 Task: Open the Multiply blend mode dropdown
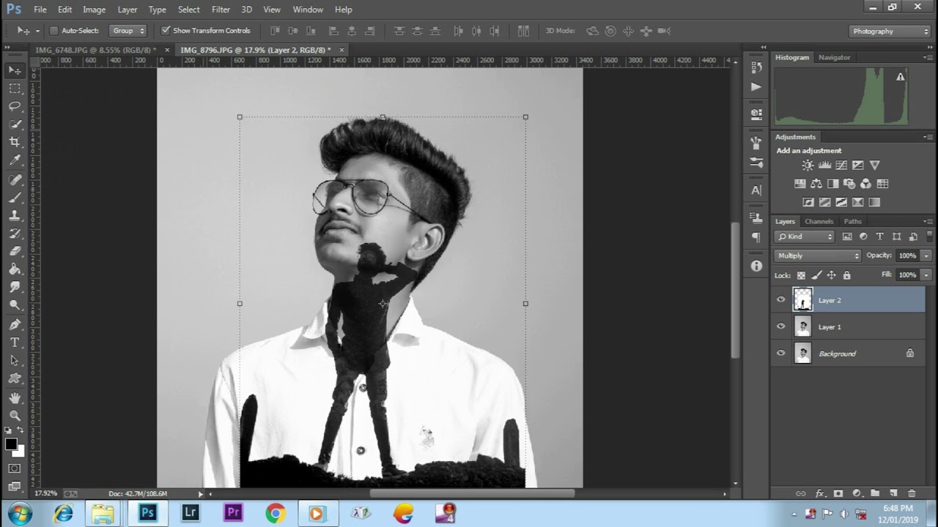click(817, 255)
